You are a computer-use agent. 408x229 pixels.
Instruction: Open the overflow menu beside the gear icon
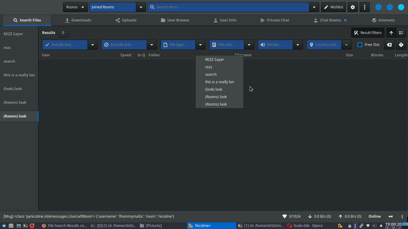click(365, 7)
